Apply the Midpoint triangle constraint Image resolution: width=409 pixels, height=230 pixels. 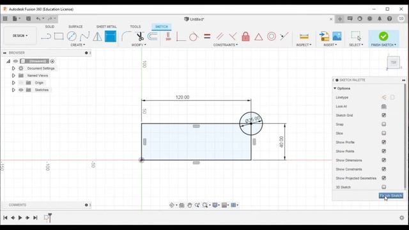(x=258, y=37)
